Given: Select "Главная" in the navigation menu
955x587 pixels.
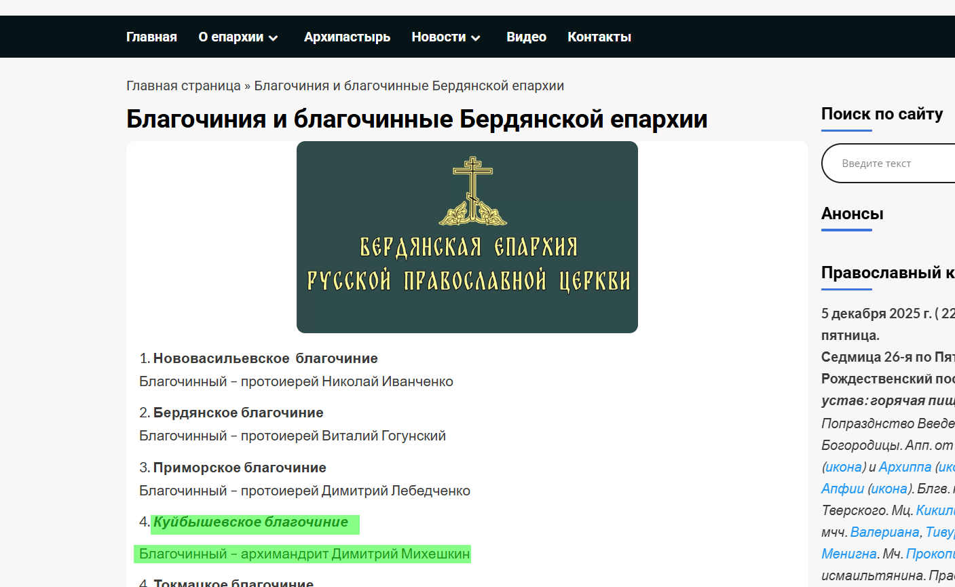Looking at the screenshot, I should click(151, 37).
